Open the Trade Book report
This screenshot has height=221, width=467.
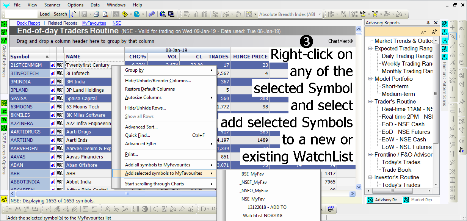click(396, 170)
